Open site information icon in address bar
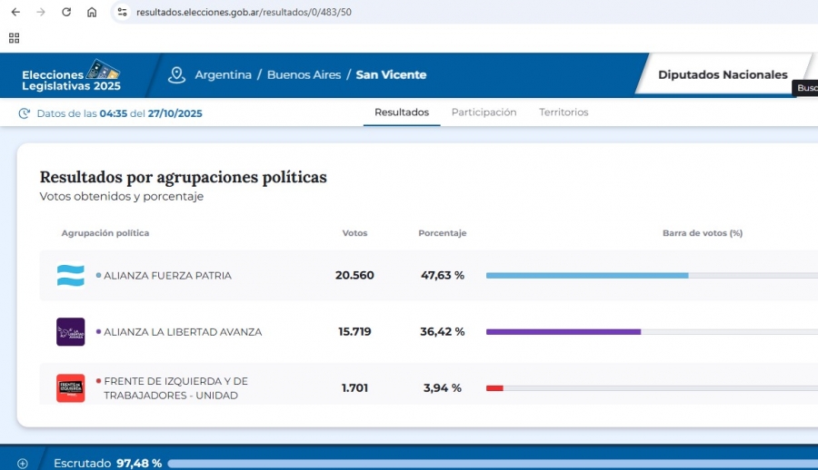Image resolution: width=818 pixels, height=470 pixels. click(122, 13)
